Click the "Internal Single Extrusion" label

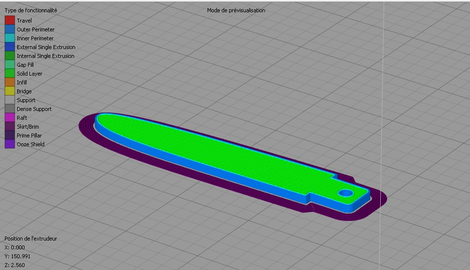tap(46, 56)
